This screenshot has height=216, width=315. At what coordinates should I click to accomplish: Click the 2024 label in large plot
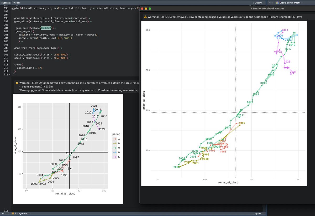pyautogui.click(x=293, y=72)
